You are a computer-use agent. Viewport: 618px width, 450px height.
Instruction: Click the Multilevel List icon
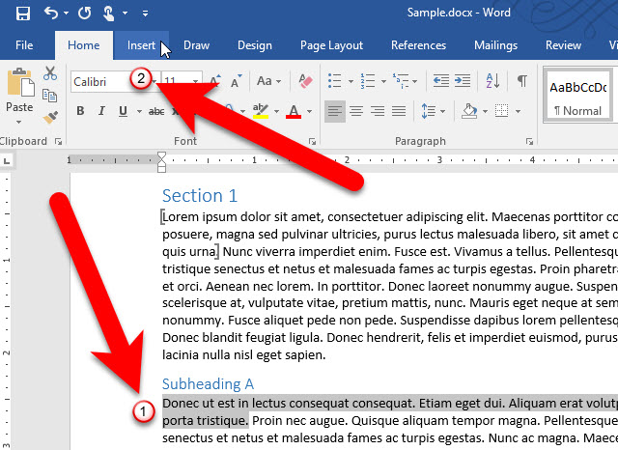click(402, 81)
